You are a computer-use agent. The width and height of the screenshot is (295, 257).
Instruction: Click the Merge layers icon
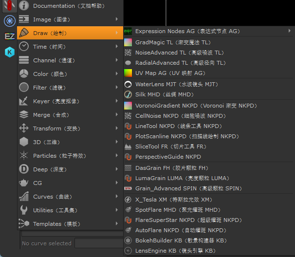24,114
